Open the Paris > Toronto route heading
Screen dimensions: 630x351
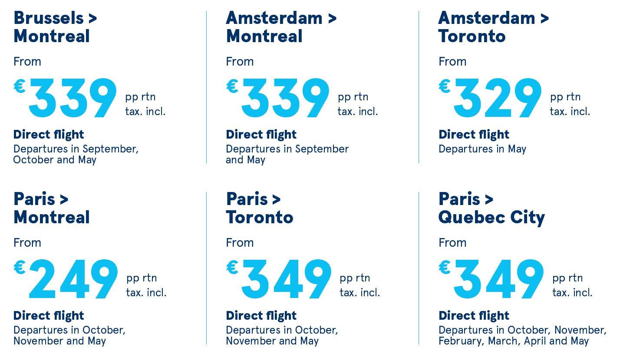[260, 208]
